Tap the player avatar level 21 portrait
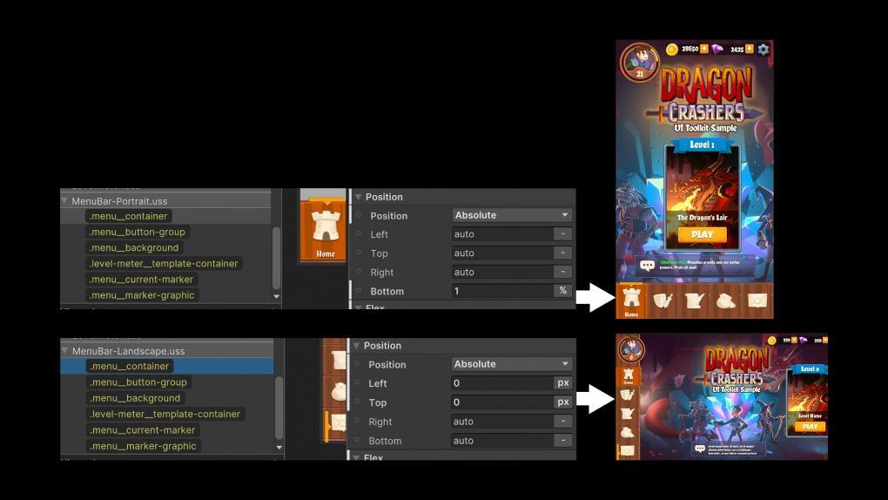The height and width of the screenshot is (500, 888). [640, 62]
